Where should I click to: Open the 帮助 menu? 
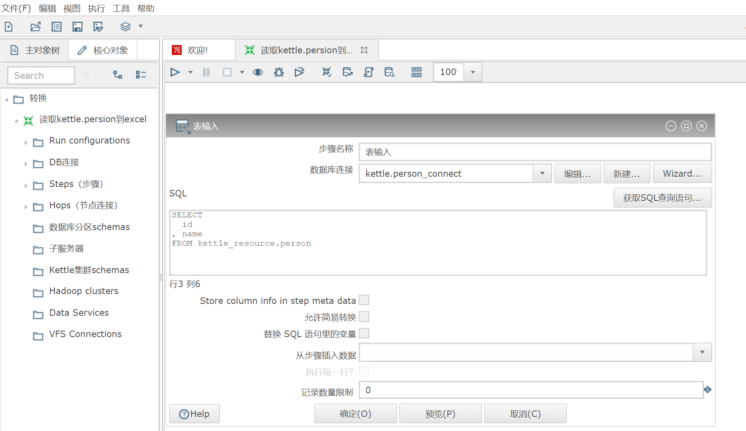point(146,8)
